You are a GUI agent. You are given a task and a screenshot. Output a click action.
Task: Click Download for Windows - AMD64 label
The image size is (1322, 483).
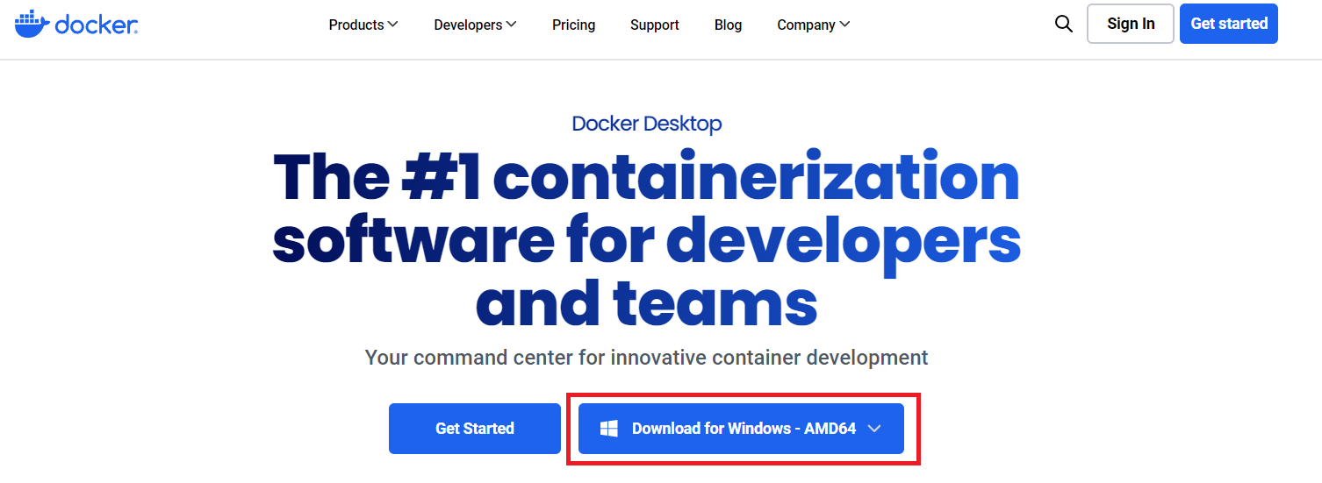click(744, 429)
